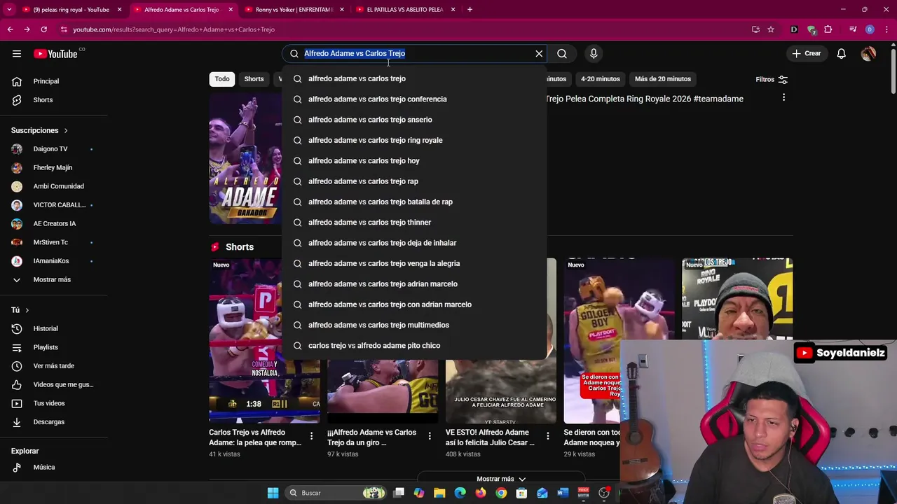Switch to Ronny vs Yoiker tab
Screen dimensions: 897x504
(294, 10)
